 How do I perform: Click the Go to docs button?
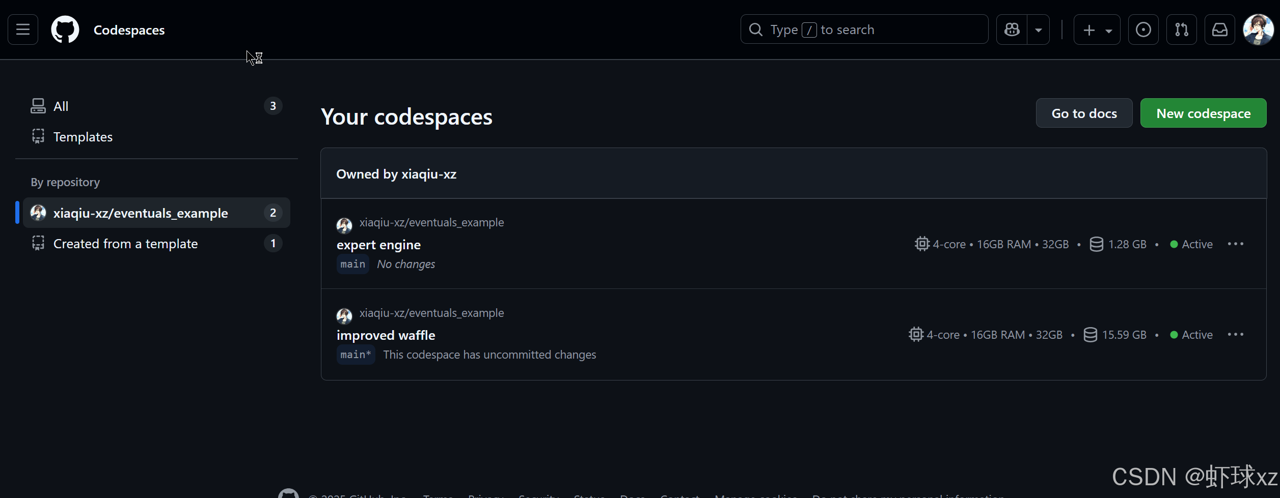coord(1084,113)
